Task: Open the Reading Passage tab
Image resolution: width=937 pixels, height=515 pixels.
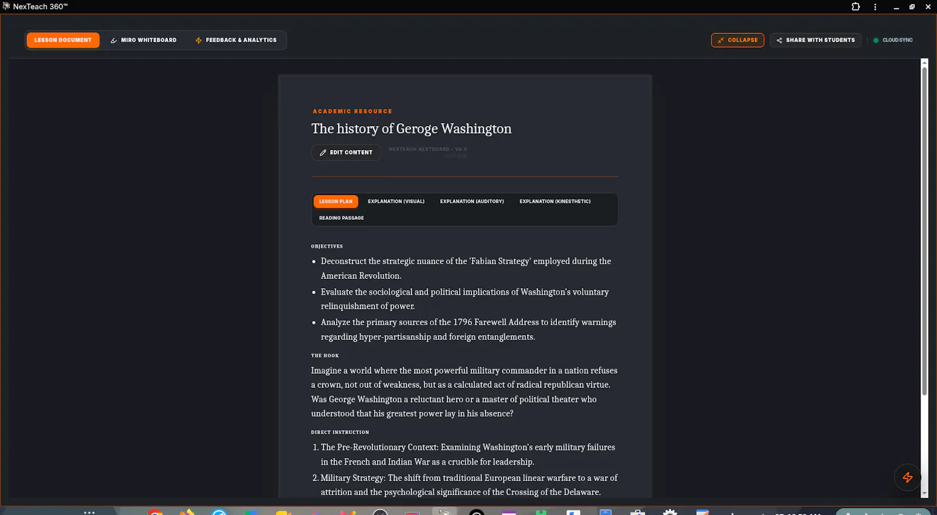Action: 341,218
